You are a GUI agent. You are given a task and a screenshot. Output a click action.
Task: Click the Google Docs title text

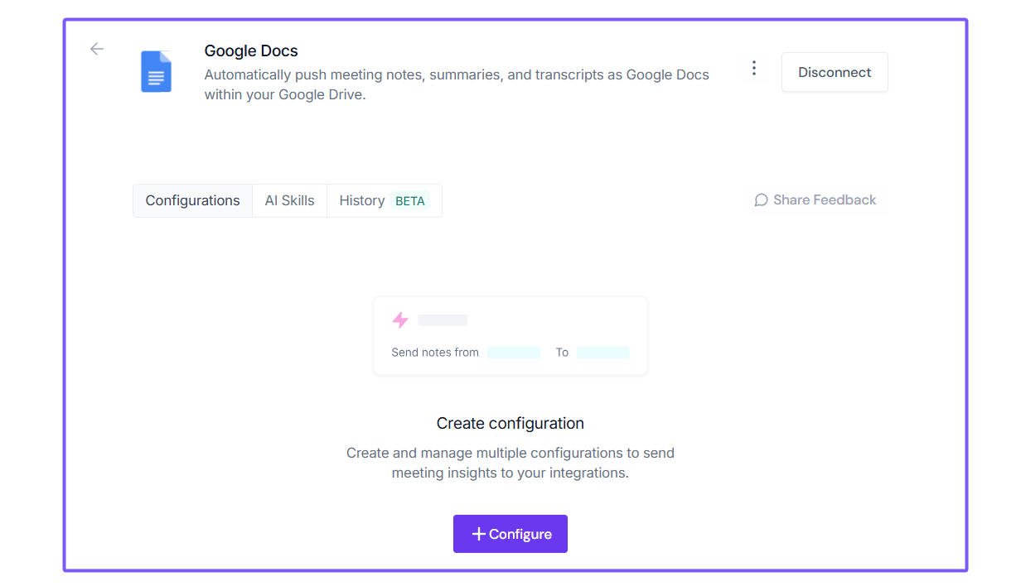[x=251, y=51]
